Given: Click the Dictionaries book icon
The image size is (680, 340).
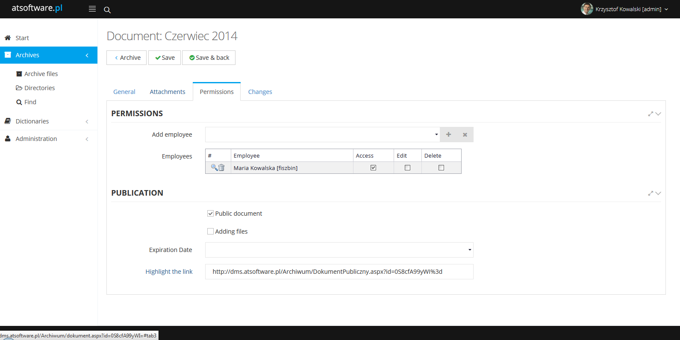Looking at the screenshot, I should click(x=8, y=121).
